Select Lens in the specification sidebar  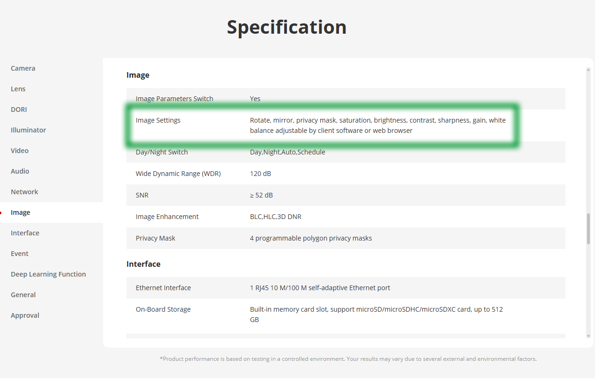coord(18,89)
